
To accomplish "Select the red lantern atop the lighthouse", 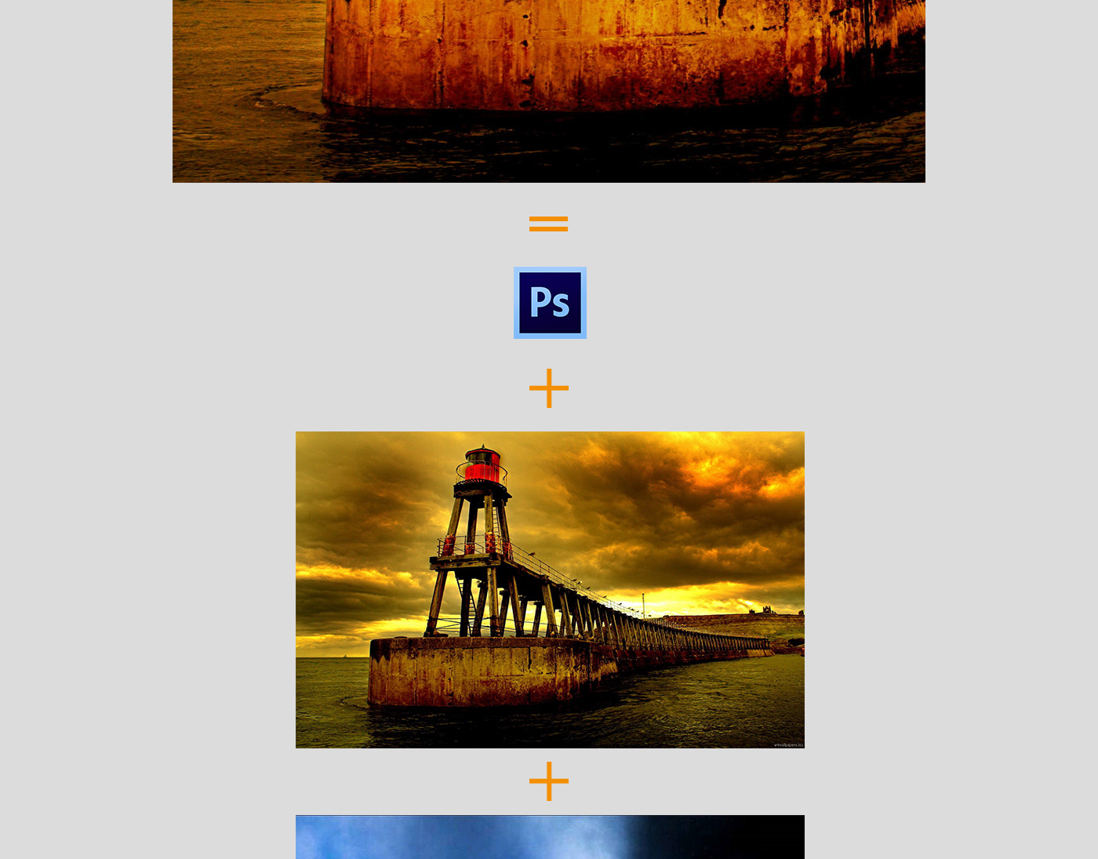I will pos(482,464).
